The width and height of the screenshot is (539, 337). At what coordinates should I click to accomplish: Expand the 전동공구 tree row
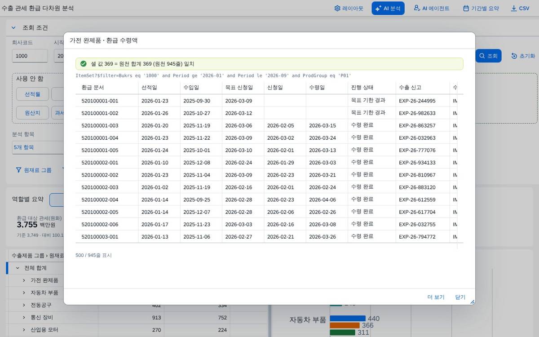pyautogui.click(x=24, y=305)
